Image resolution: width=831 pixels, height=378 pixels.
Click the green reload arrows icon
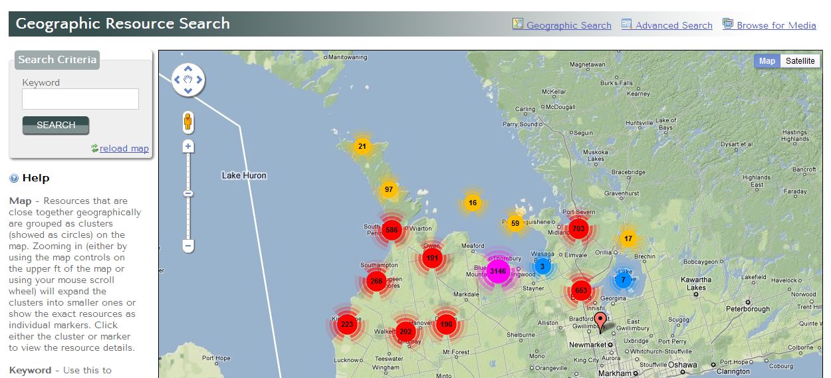pyautogui.click(x=95, y=148)
